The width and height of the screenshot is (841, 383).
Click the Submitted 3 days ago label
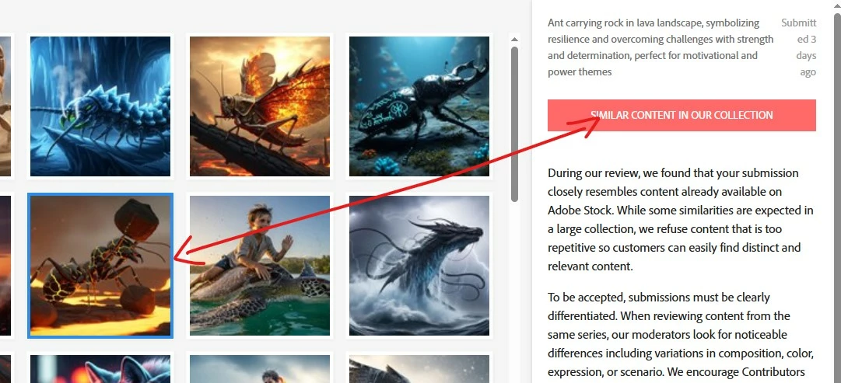(x=799, y=47)
